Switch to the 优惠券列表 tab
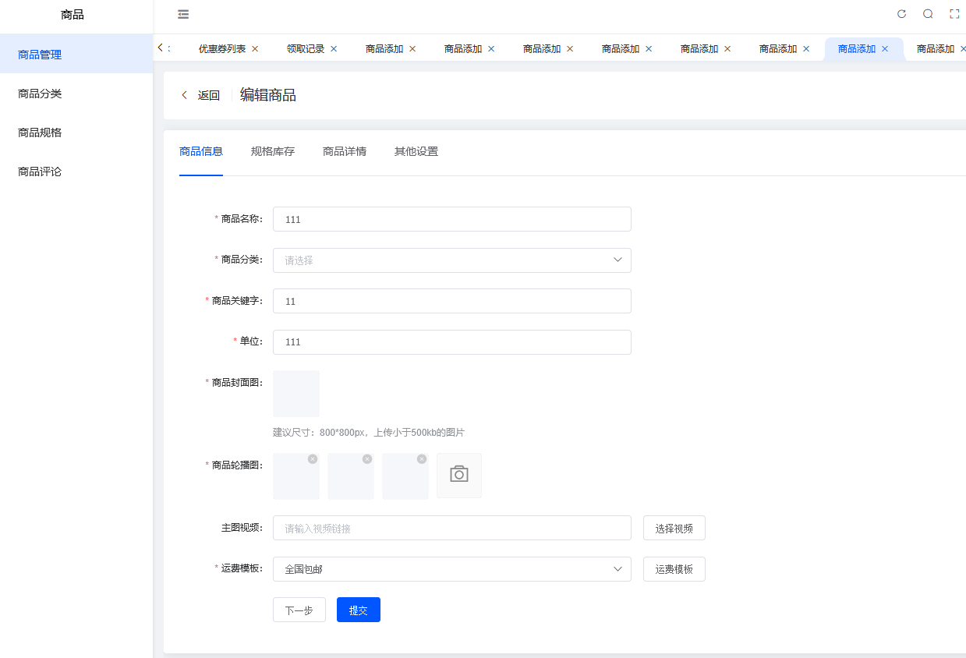The height and width of the screenshot is (658, 966). pyautogui.click(x=221, y=48)
